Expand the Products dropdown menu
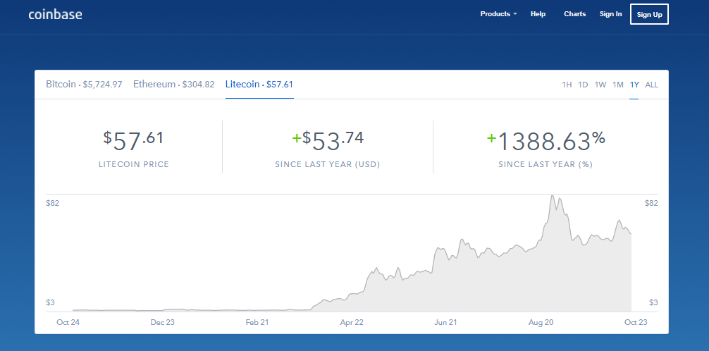The width and height of the screenshot is (709, 351). point(498,14)
